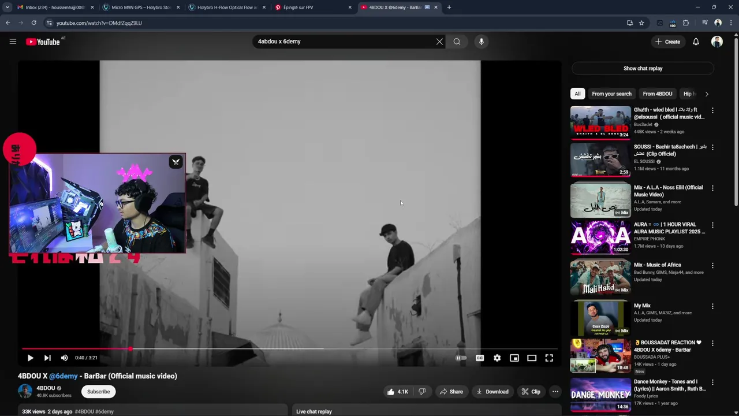Viewport: 739px width, 416px height.
Task: Open the Dance Monkey thumbnail
Action: [600, 394]
